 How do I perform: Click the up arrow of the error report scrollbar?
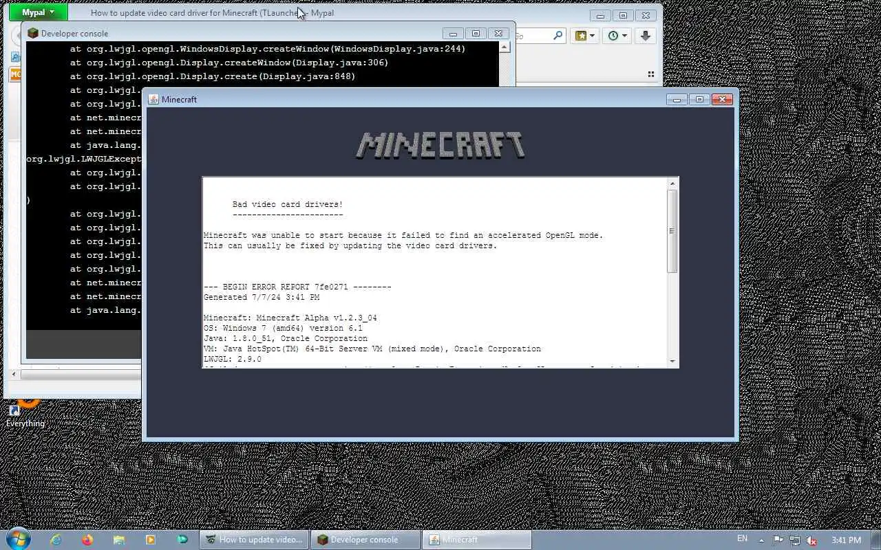point(672,183)
